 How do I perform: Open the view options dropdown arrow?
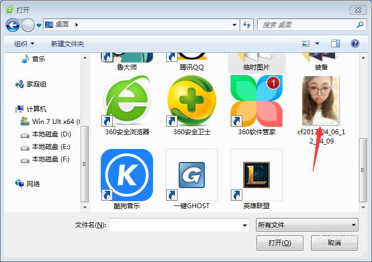[317, 43]
